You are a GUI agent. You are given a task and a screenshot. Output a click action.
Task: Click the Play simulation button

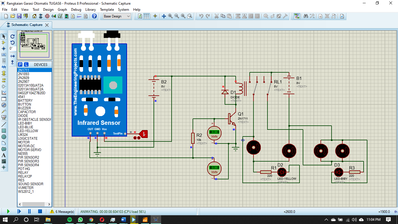point(8,211)
